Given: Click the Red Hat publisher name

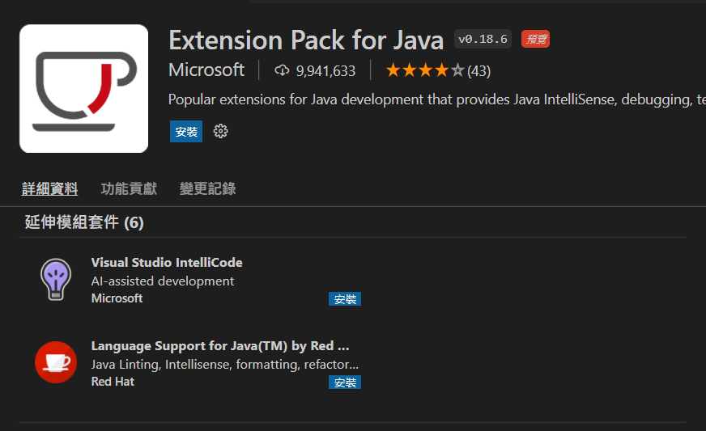Looking at the screenshot, I should tap(113, 381).
